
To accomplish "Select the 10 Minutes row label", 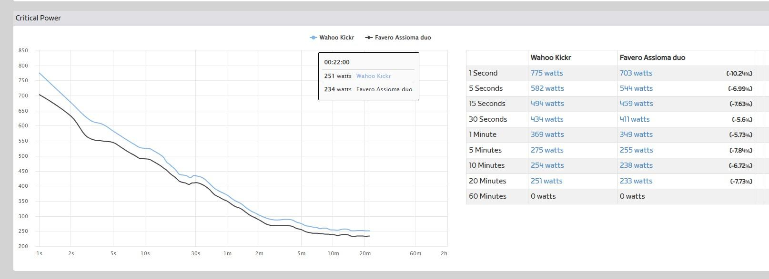I will (486, 165).
